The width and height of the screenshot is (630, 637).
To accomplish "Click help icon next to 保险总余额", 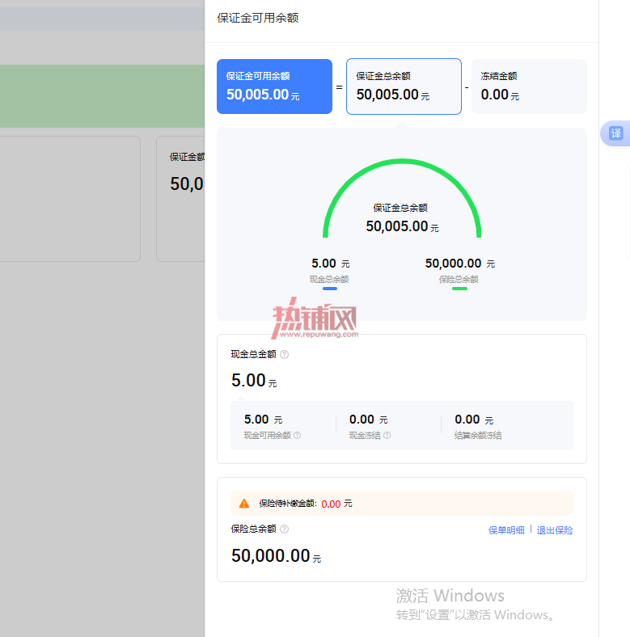I will click(x=285, y=529).
